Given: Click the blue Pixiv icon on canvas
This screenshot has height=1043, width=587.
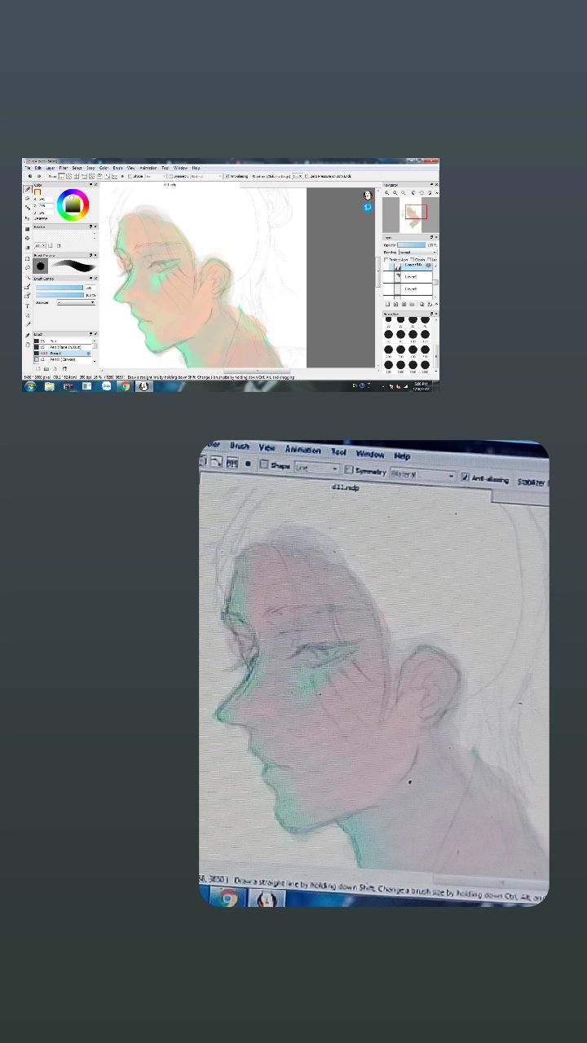Looking at the screenshot, I should (x=367, y=208).
